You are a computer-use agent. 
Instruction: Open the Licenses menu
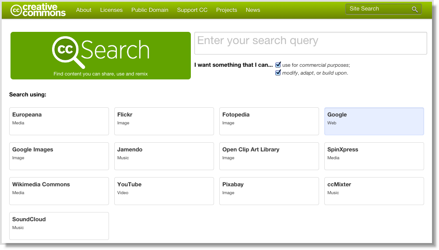pyautogui.click(x=112, y=10)
